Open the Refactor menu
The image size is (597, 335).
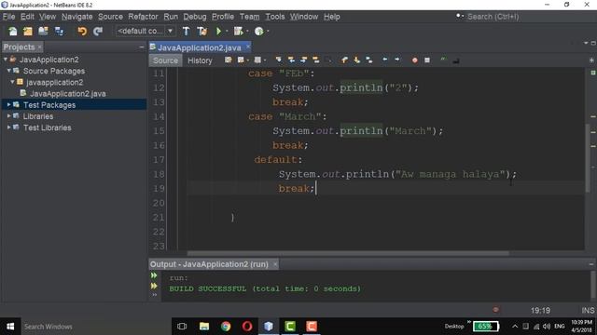[x=143, y=17]
